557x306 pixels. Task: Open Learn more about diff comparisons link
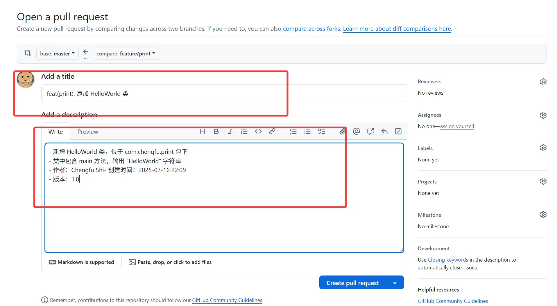[x=397, y=29]
